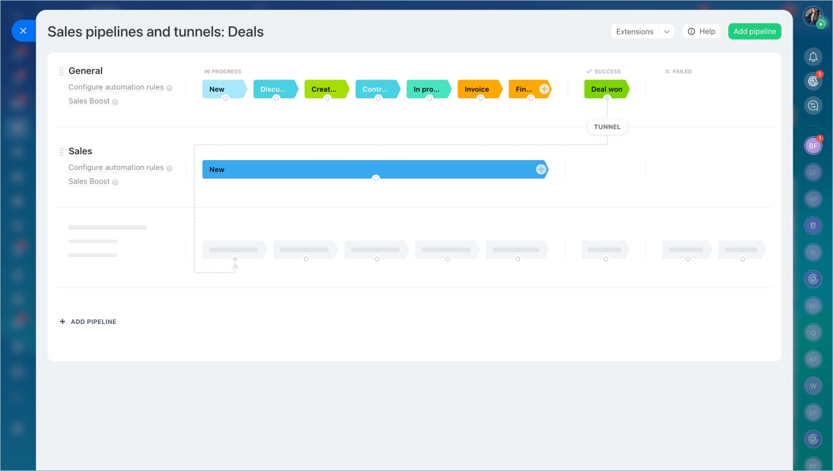Viewport: 833px width, 471px height.
Task: Select the orange Invoice stage
Action: tap(477, 89)
